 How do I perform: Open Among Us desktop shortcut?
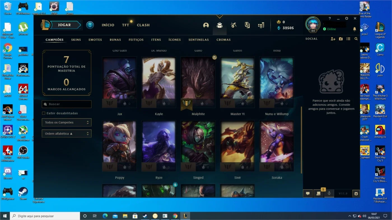(x=380, y=132)
